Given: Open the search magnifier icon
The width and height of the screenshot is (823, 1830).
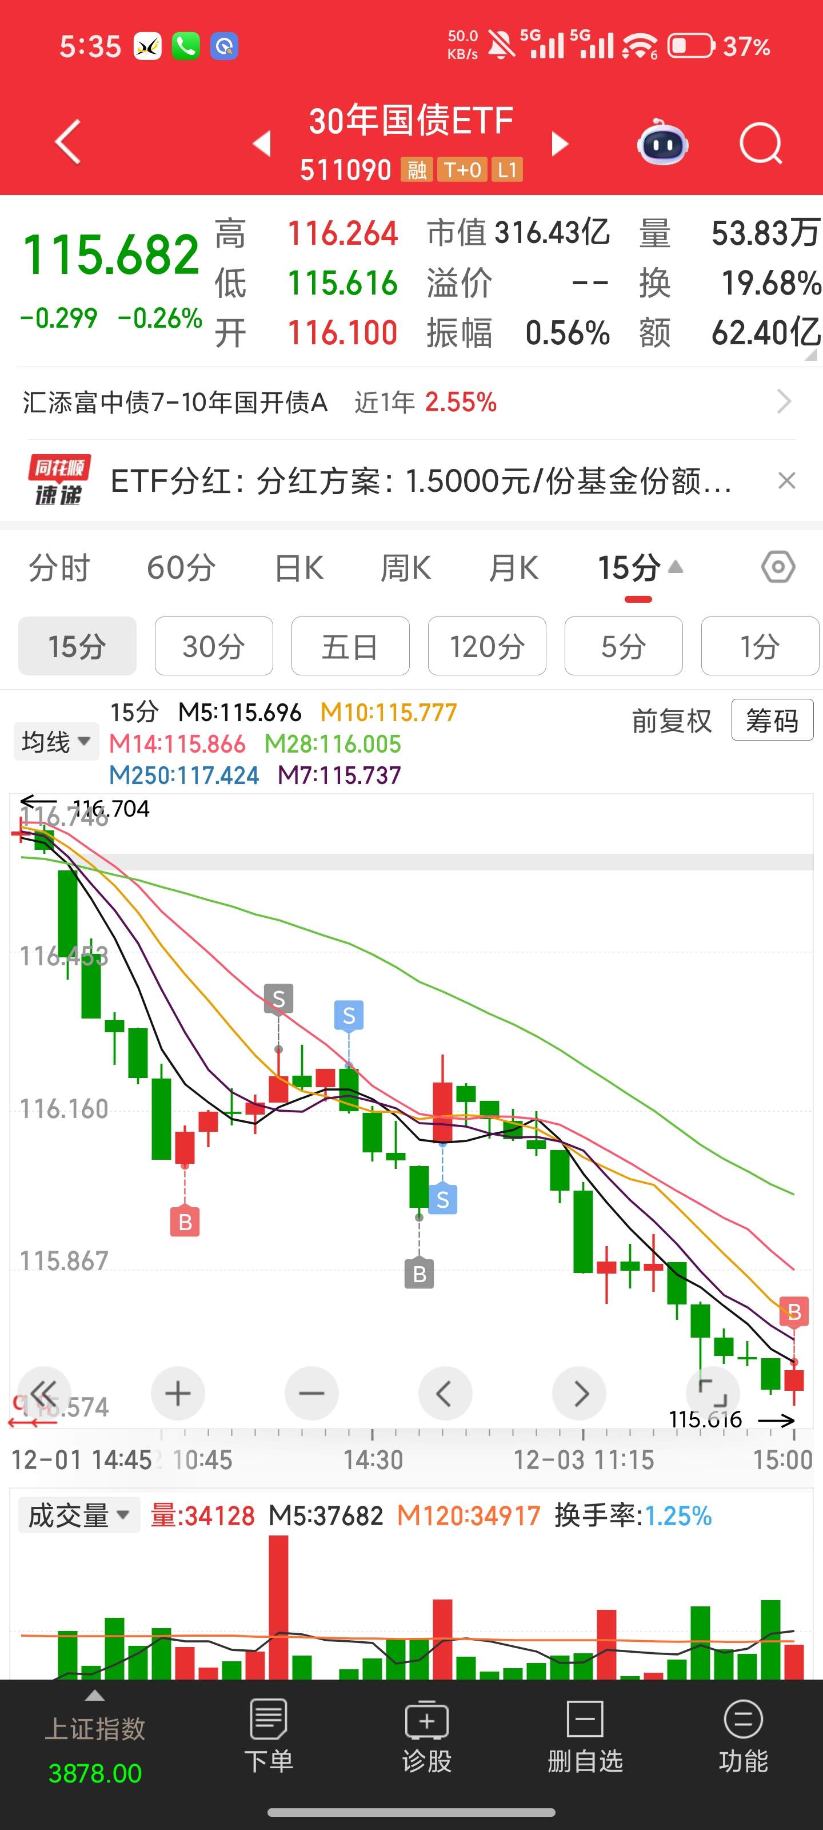Looking at the screenshot, I should pyautogui.click(x=761, y=144).
